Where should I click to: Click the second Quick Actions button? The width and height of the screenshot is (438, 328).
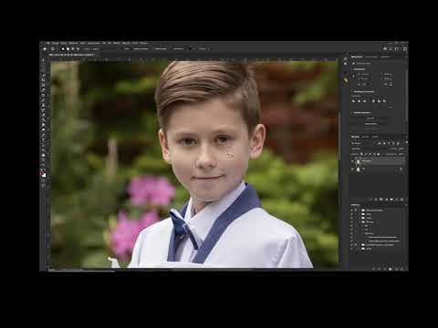coord(371,124)
